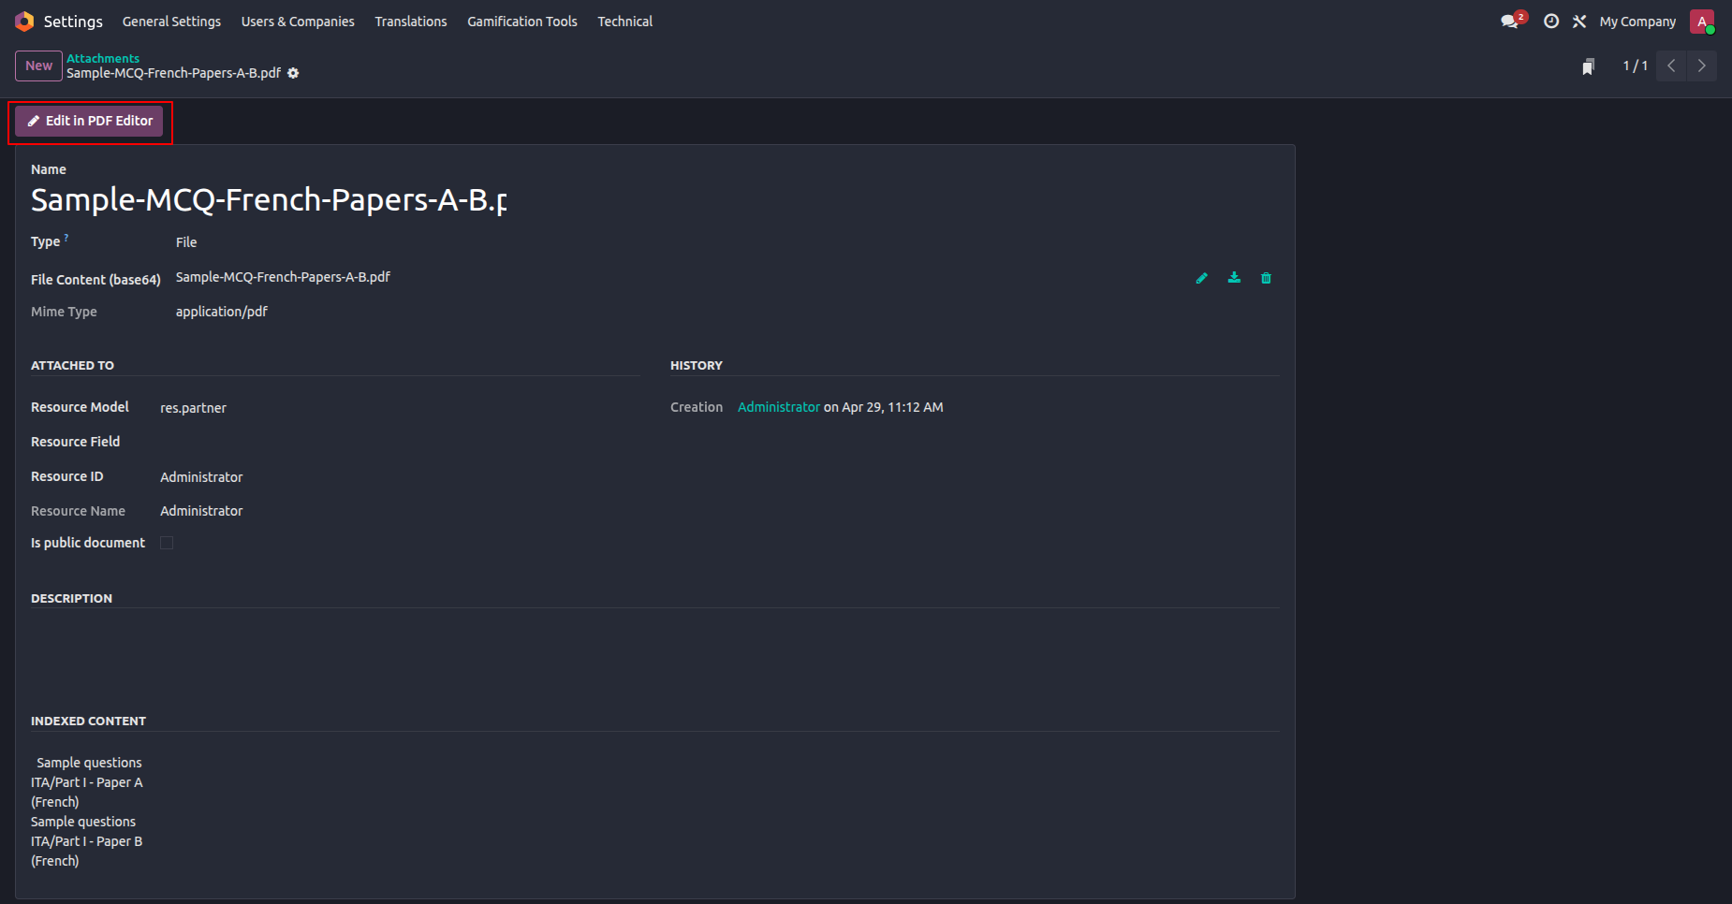
Task: Click the bookmark icon near pager
Action: tap(1588, 66)
